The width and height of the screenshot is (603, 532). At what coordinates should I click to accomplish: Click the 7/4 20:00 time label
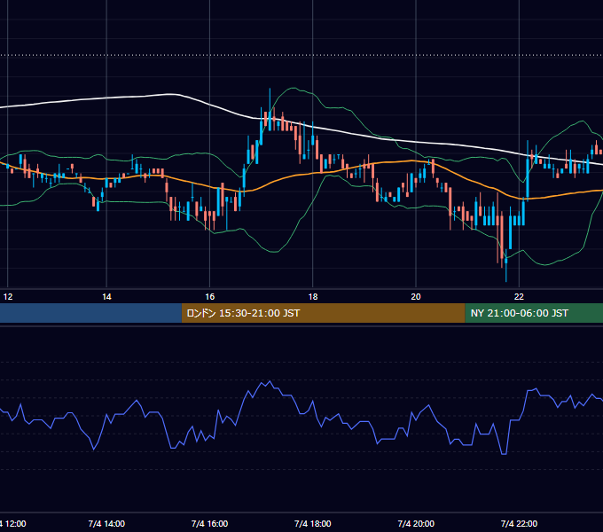[x=416, y=523]
